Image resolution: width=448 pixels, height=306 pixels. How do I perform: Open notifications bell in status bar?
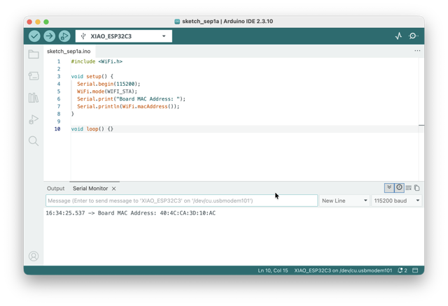pos(402,270)
